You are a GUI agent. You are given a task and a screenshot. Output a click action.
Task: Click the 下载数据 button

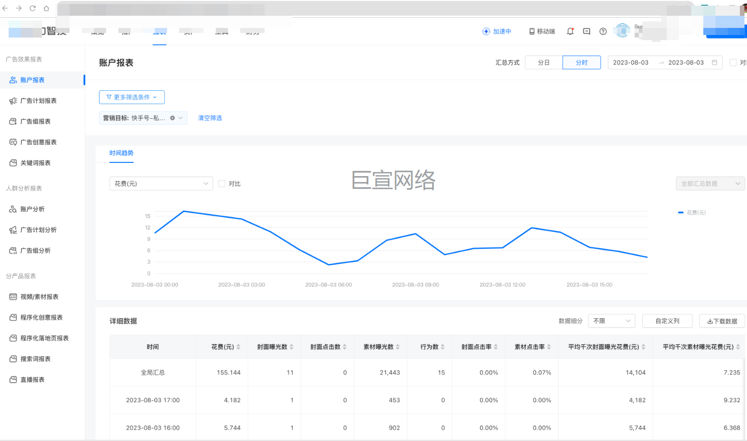(x=722, y=321)
